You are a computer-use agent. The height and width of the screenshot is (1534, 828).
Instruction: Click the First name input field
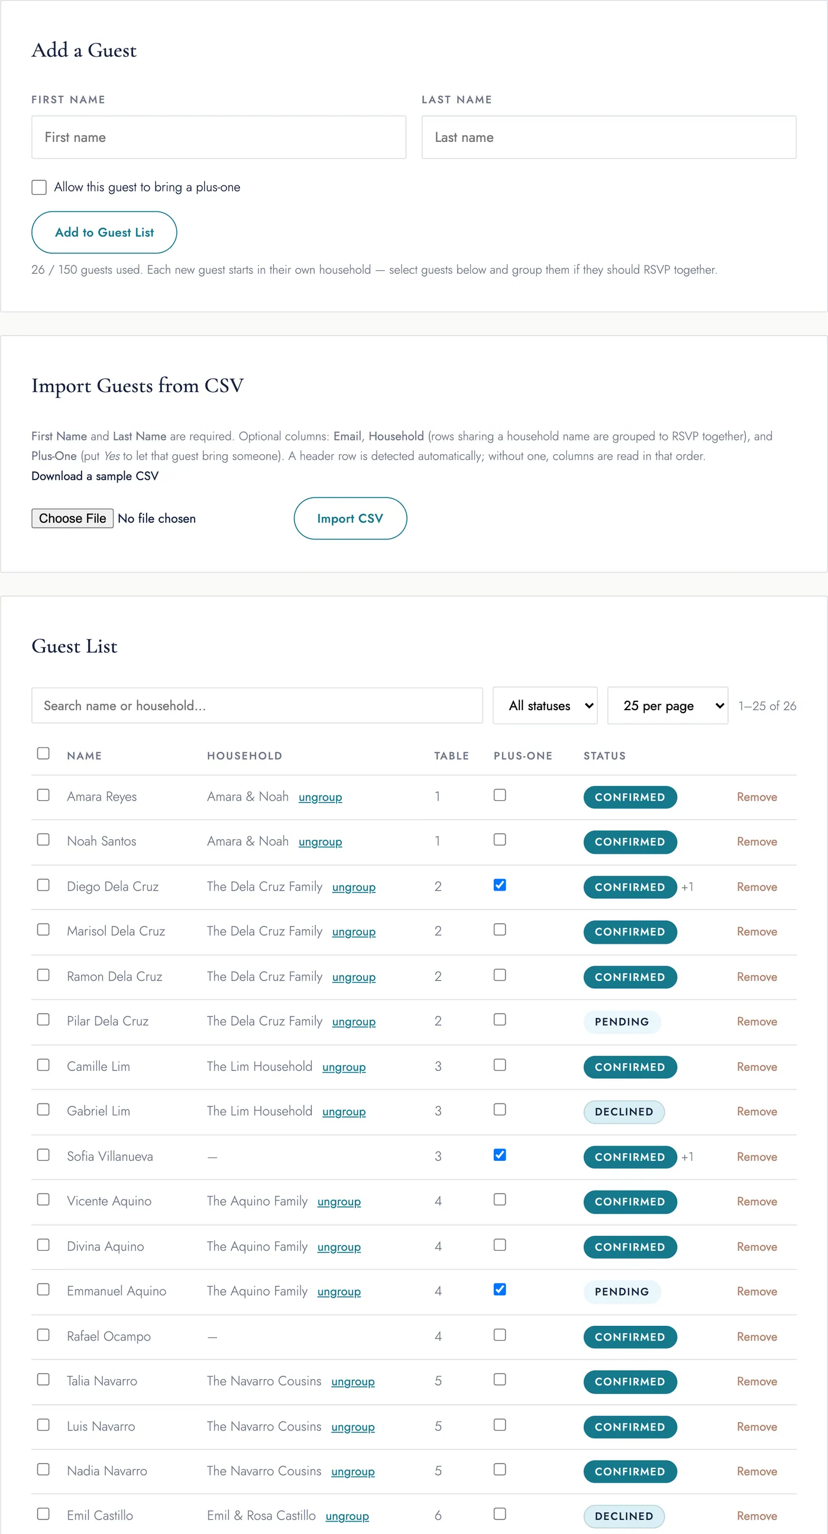219,137
